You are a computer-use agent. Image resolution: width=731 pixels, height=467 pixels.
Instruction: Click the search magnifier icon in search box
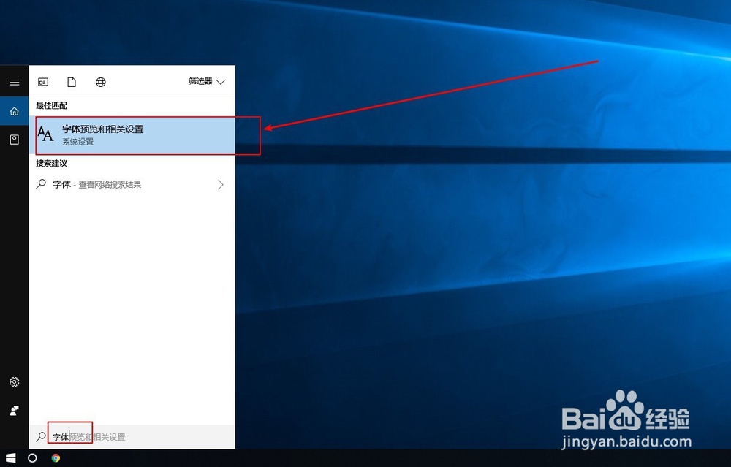[x=41, y=437]
